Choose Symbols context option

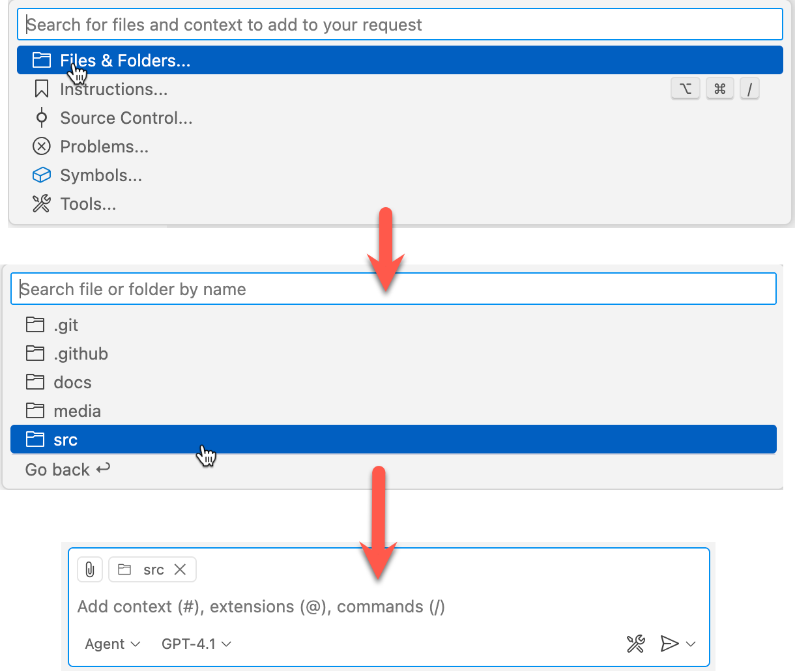(101, 175)
